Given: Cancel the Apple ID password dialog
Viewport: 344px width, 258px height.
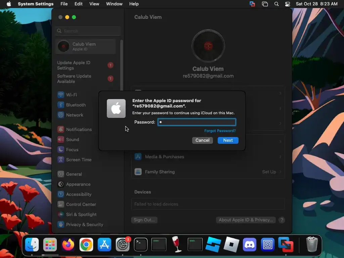Looking at the screenshot, I should pyautogui.click(x=203, y=140).
